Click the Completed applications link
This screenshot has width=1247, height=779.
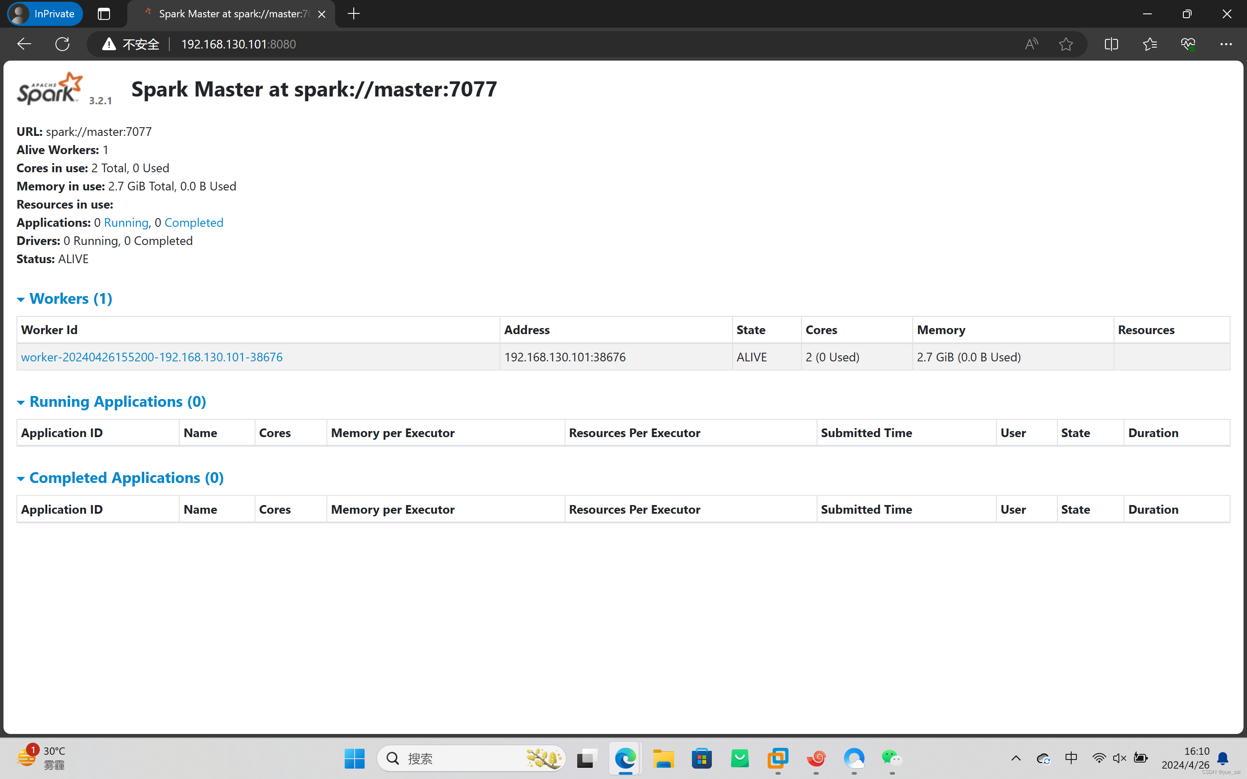point(193,222)
